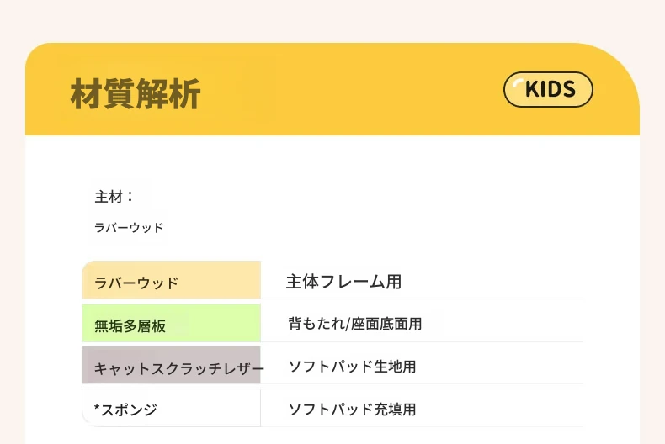The height and width of the screenshot is (444, 665).
Task: Click the ラバーウッド text under 主材
Action: tap(129, 228)
